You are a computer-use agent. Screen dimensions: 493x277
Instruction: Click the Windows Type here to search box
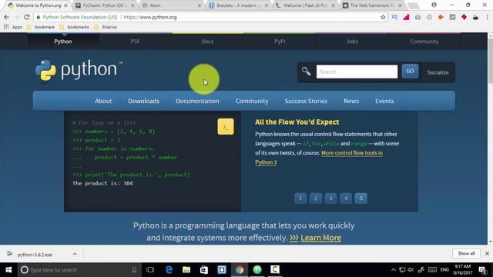pos(79,270)
